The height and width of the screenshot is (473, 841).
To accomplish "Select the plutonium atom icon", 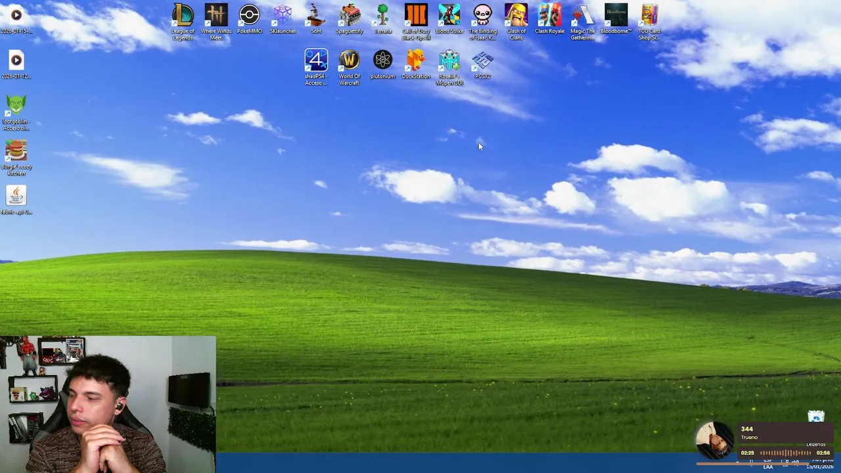I will (x=383, y=64).
